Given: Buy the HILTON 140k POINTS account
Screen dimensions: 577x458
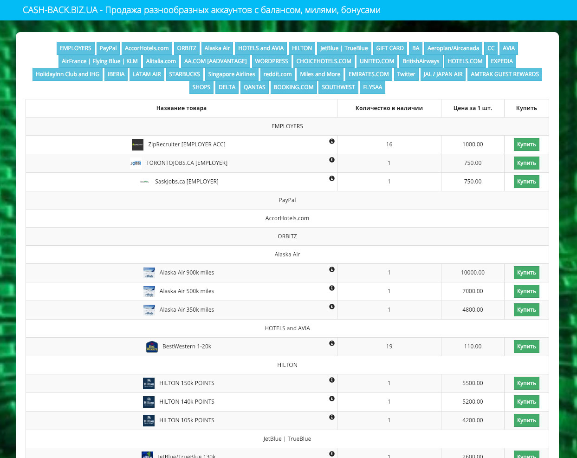Looking at the screenshot, I should click(x=526, y=402).
